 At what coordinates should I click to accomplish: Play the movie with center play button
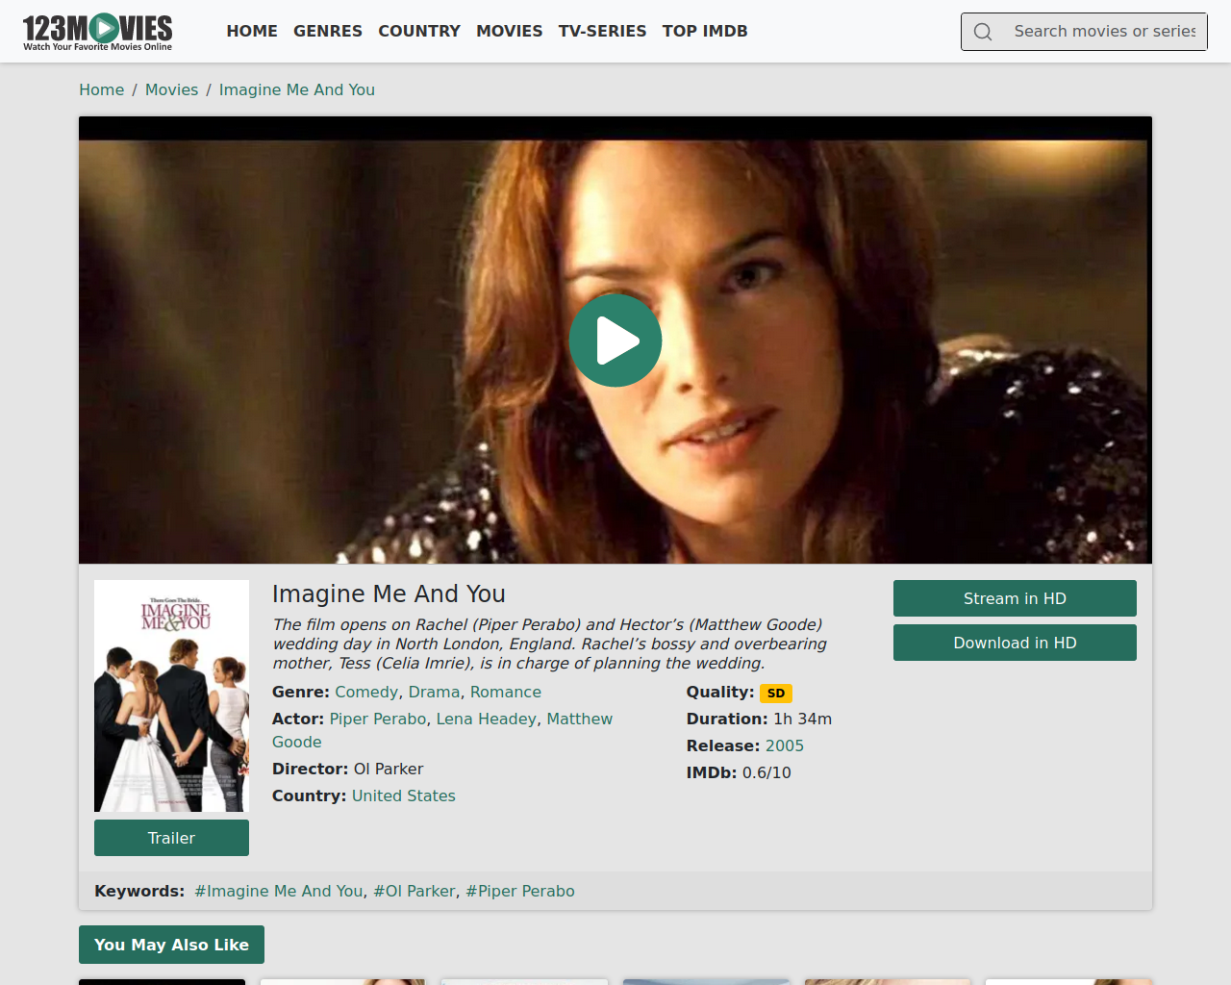615,341
